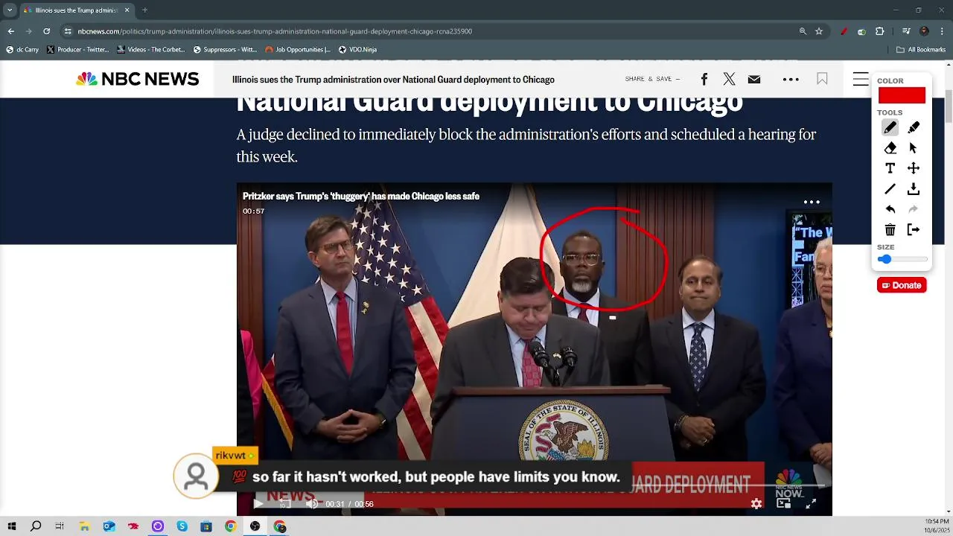Open the red color picker swatch
The image size is (953, 536).
[x=902, y=95]
